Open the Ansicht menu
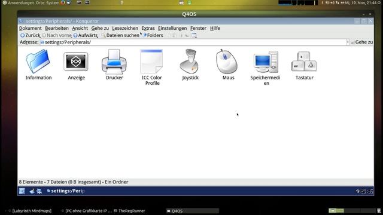This screenshot has width=383, height=215. click(80, 28)
